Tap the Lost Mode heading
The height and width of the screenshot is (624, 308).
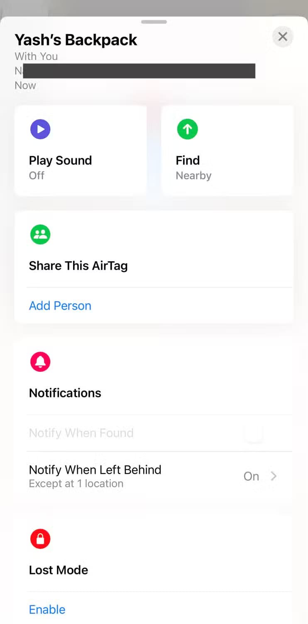tap(59, 570)
